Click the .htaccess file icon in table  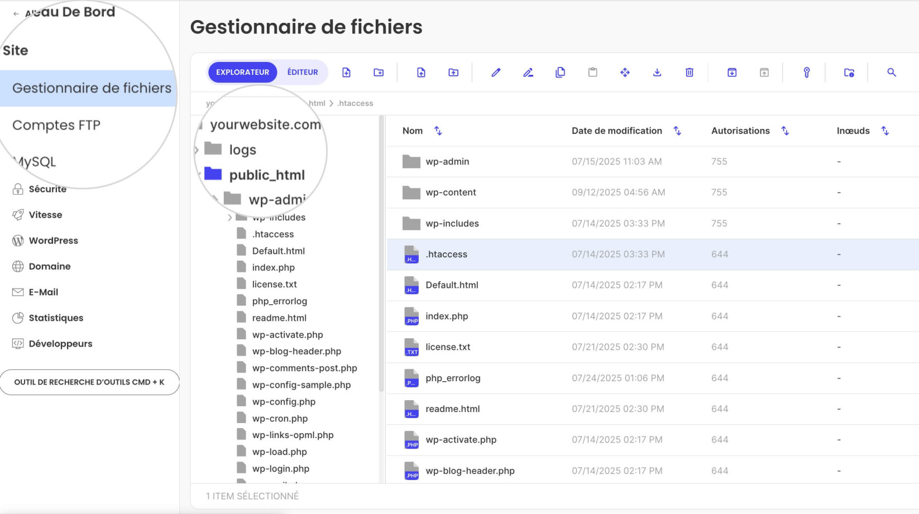pyautogui.click(x=411, y=254)
